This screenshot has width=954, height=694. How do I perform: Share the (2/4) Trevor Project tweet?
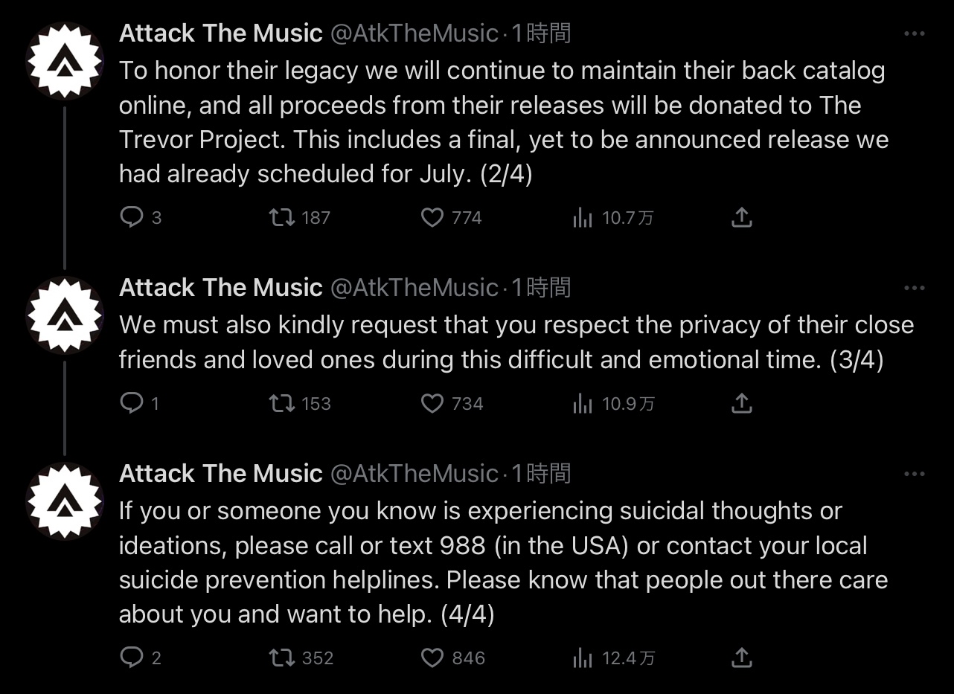[742, 217]
